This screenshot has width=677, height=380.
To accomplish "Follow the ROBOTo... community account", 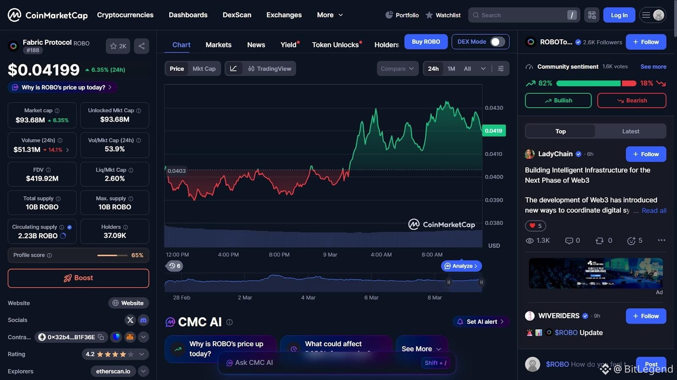I will pos(646,42).
